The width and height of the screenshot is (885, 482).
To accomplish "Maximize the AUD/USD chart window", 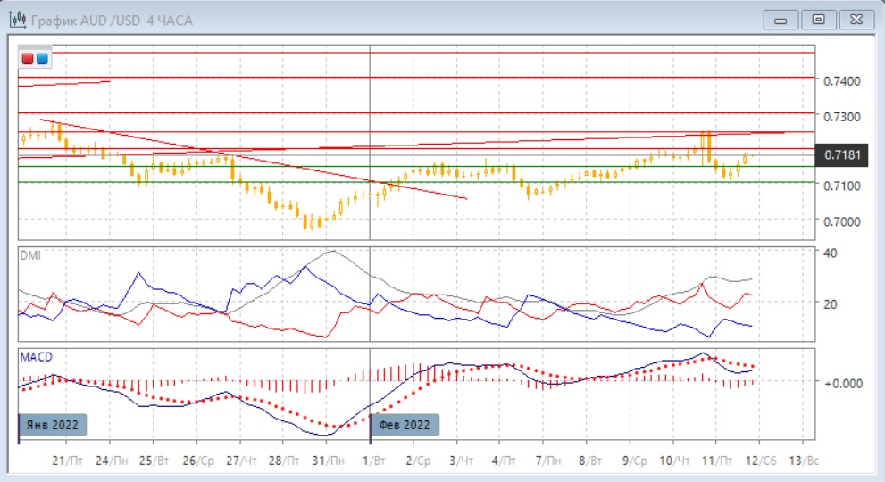I will (x=816, y=19).
